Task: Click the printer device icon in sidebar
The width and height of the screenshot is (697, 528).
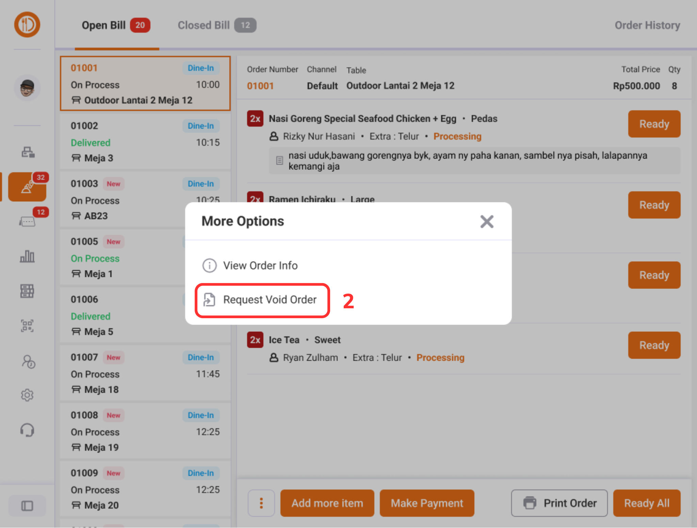Action: pyautogui.click(x=27, y=153)
